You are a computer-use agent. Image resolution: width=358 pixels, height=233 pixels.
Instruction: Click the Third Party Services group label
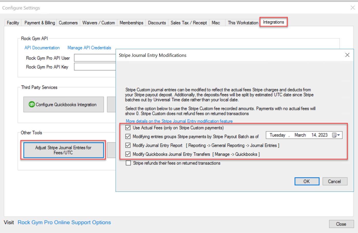39,87
